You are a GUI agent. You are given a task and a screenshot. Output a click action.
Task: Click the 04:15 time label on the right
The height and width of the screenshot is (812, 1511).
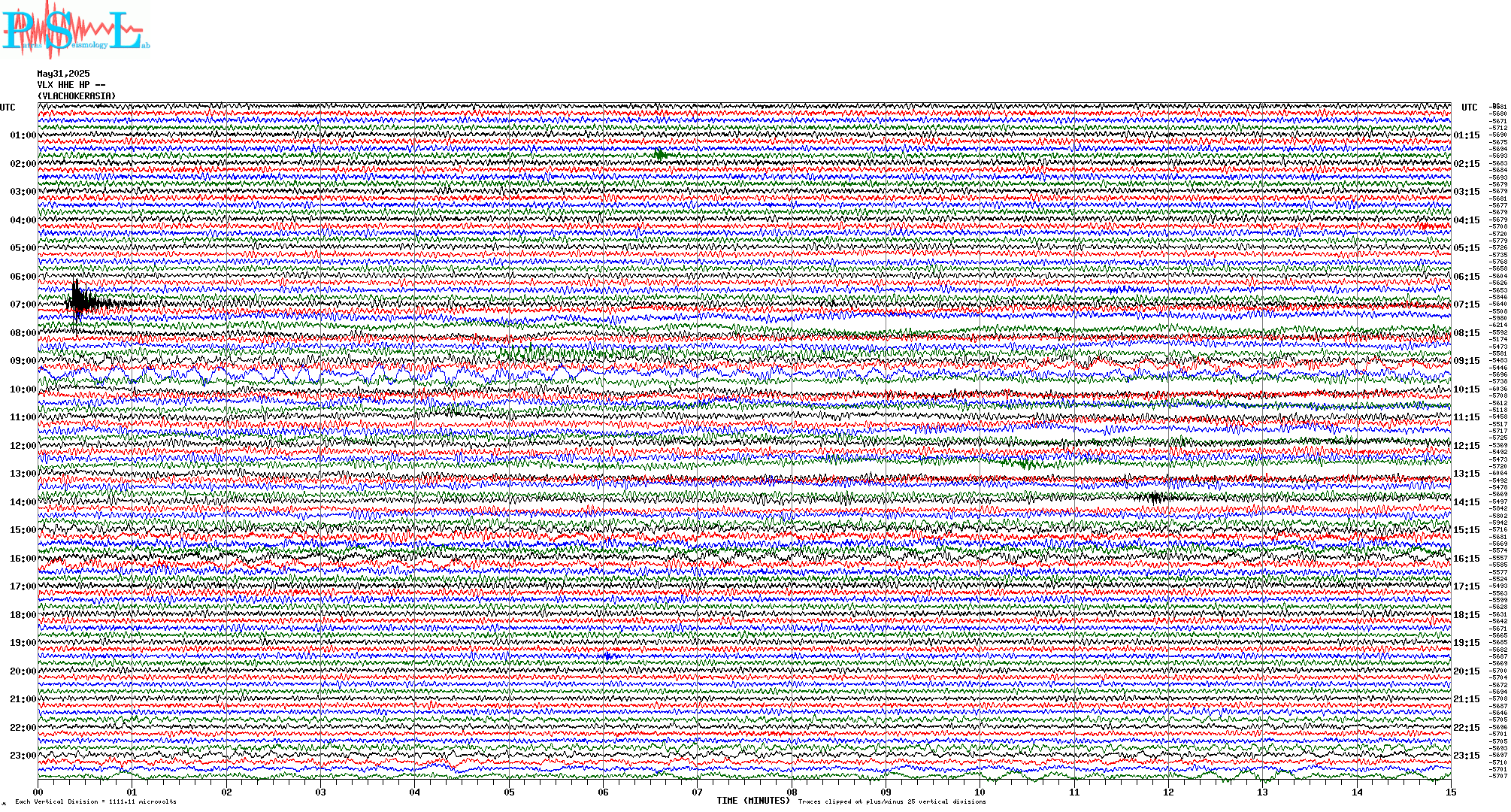[x=1467, y=220]
